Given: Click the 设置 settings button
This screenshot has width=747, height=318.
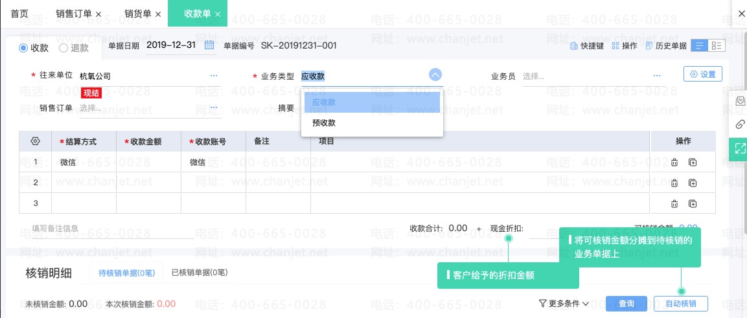Looking at the screenshot, I should pyautogui.click(x=703, y=74).
